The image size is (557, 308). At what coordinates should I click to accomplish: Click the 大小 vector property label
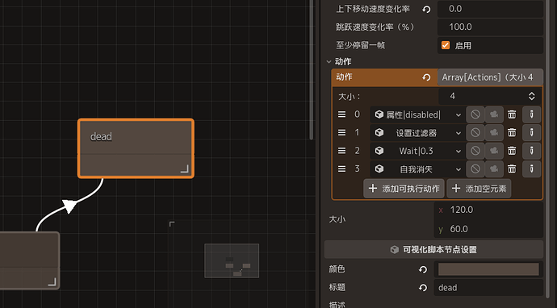pos(337,219)
